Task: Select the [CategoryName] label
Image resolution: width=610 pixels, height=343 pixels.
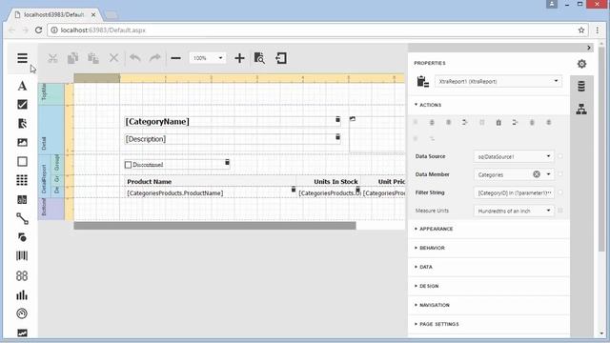Action: pyautogui.click(x=233, y=122)
